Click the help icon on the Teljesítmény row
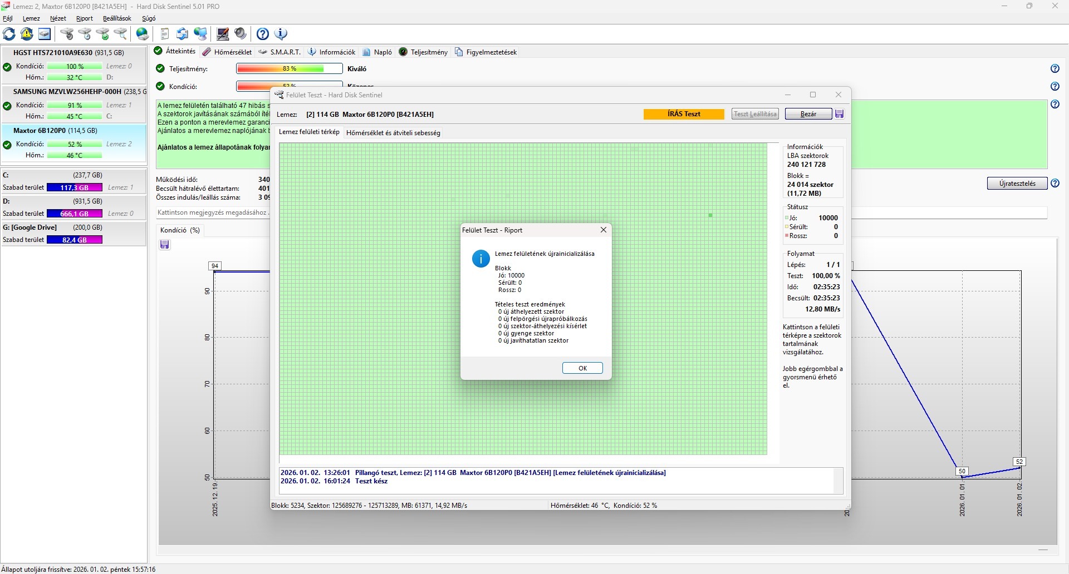Screen dimensions: 1069x574 (1055, 69)
